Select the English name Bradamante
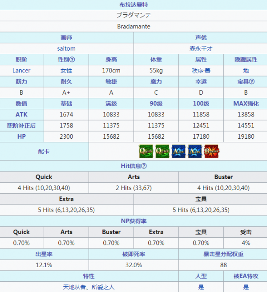267x292 pixels. (133, 26)
